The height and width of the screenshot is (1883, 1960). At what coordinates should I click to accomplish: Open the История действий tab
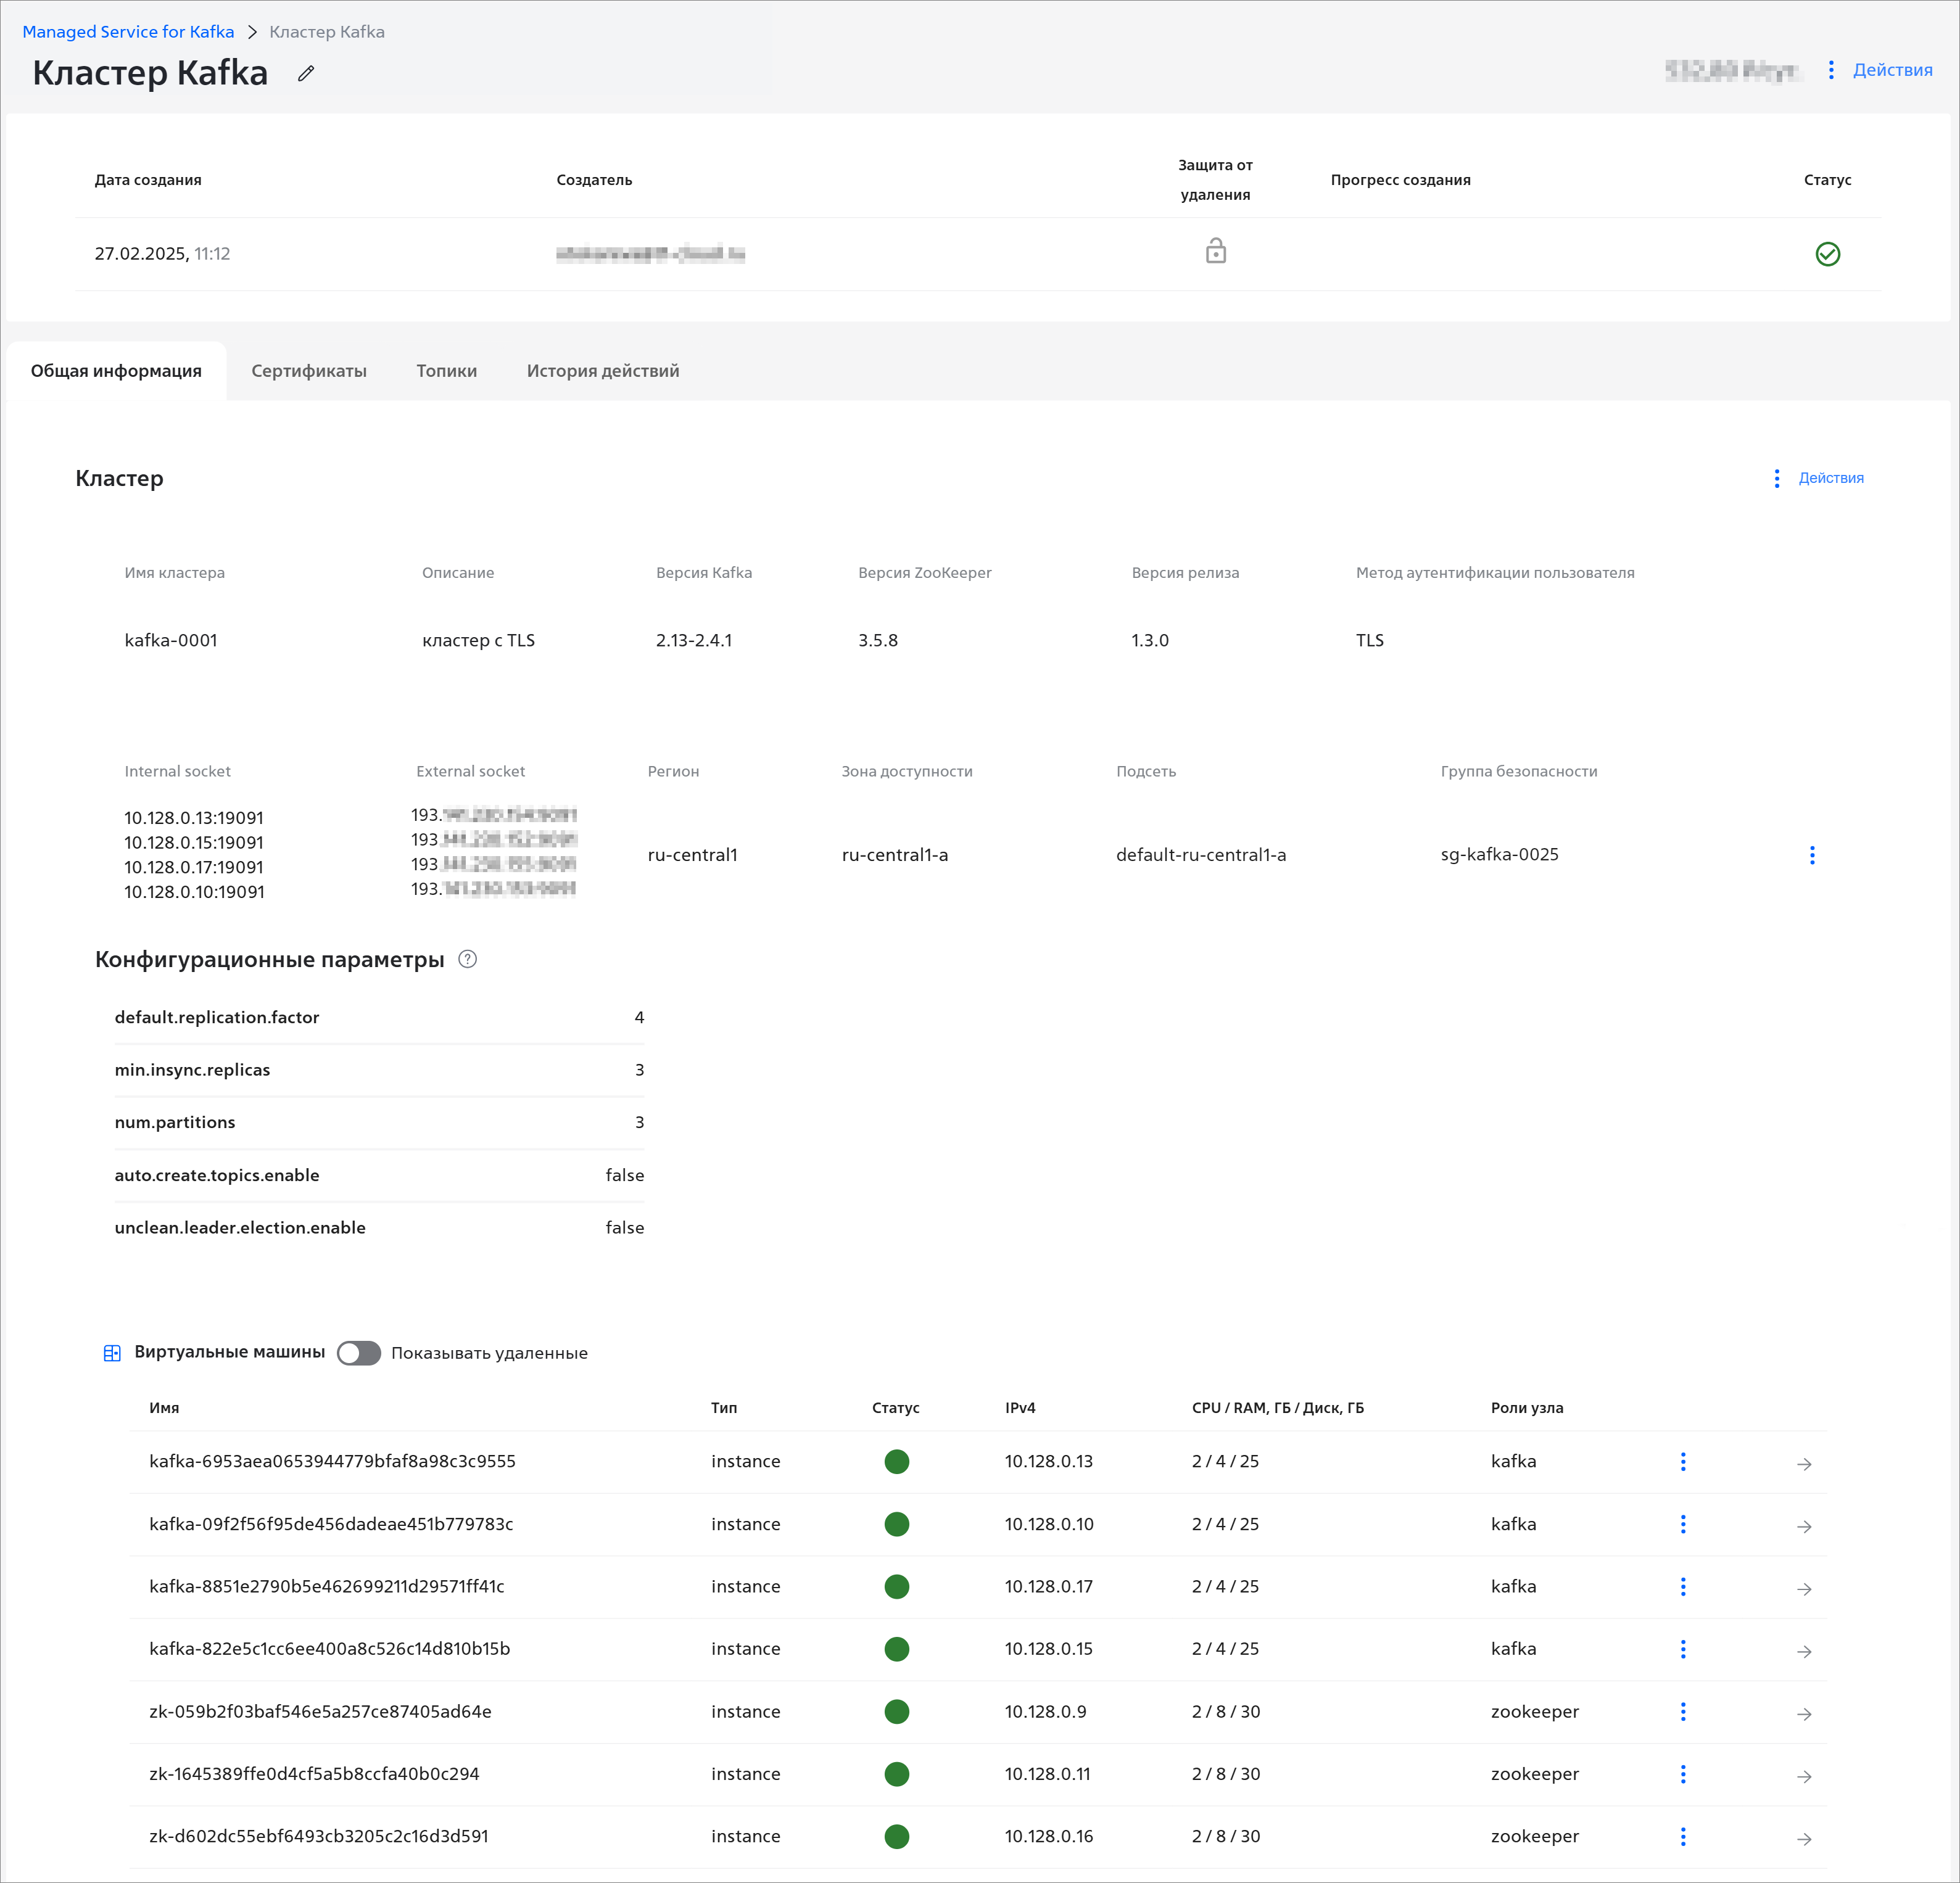pos(603,371)
